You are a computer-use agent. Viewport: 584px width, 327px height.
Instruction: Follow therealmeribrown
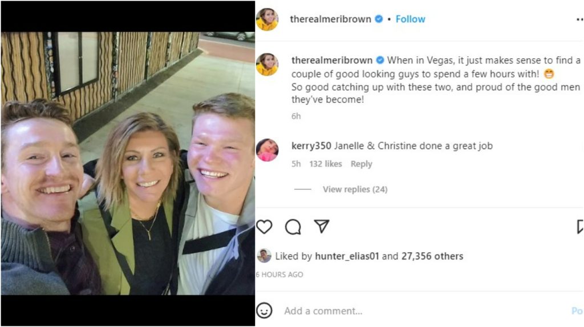[x=410, y=19]
